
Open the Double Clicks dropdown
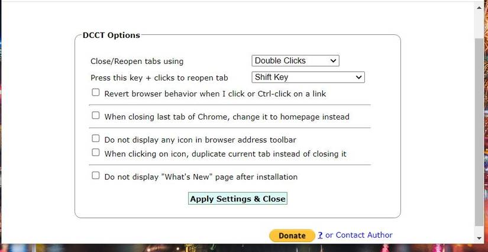coord(295,61)
